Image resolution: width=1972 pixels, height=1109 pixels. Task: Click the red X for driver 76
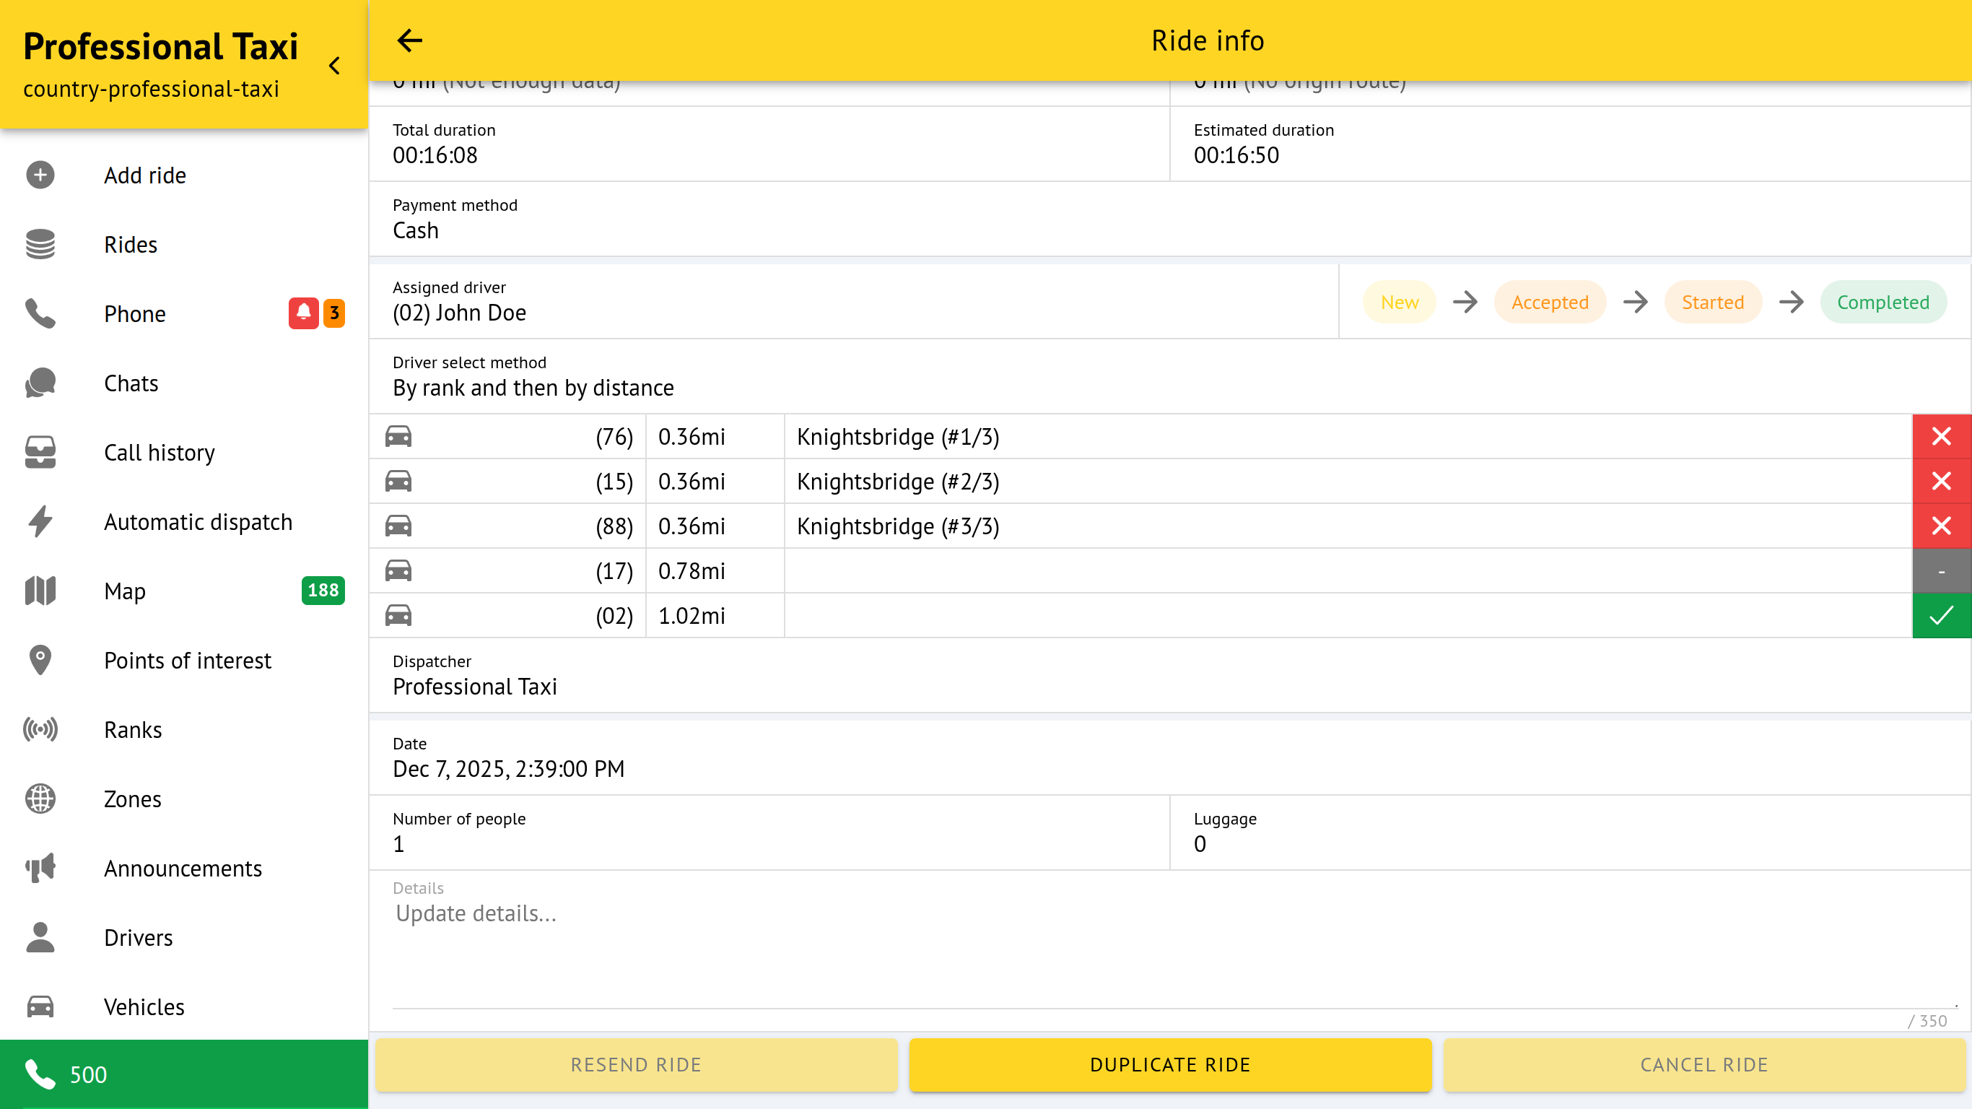(x=1941, y=437)
